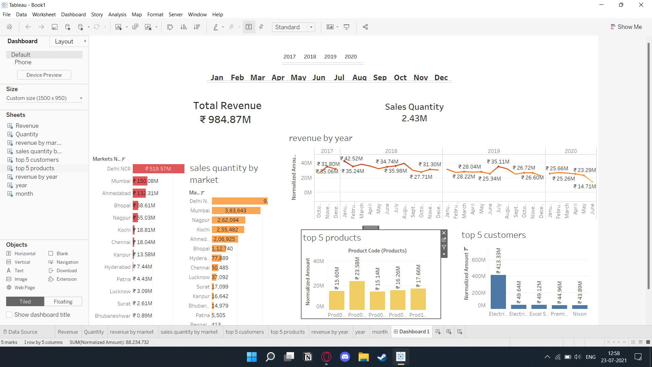
Task: Switch to the top 5 customers sheet tab
Action: pos(245,332)
